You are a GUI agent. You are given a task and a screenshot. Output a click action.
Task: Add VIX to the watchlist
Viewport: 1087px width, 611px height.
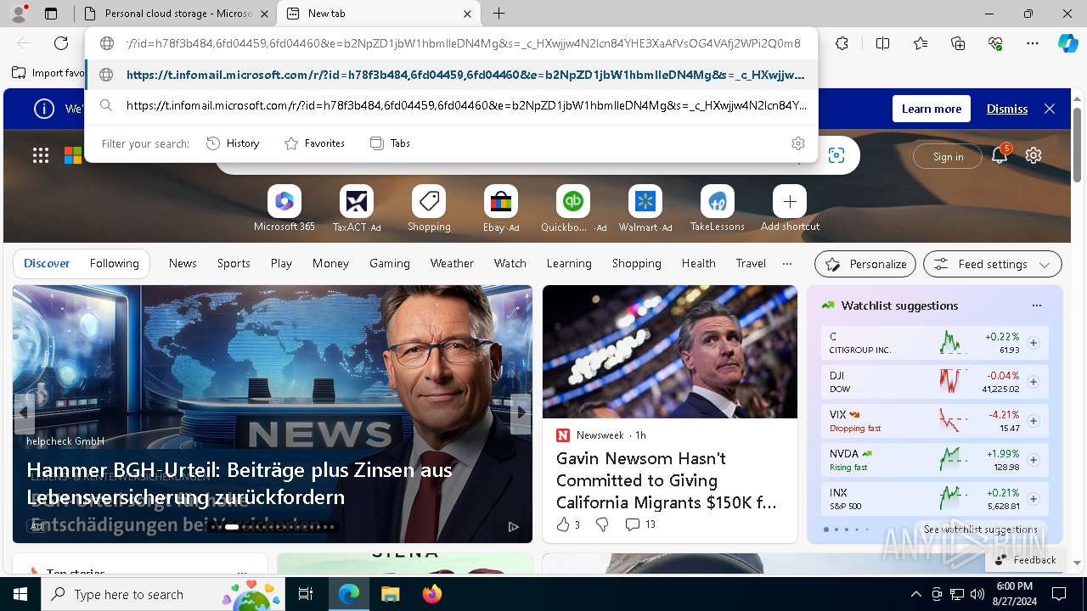tap(1033, 421)
